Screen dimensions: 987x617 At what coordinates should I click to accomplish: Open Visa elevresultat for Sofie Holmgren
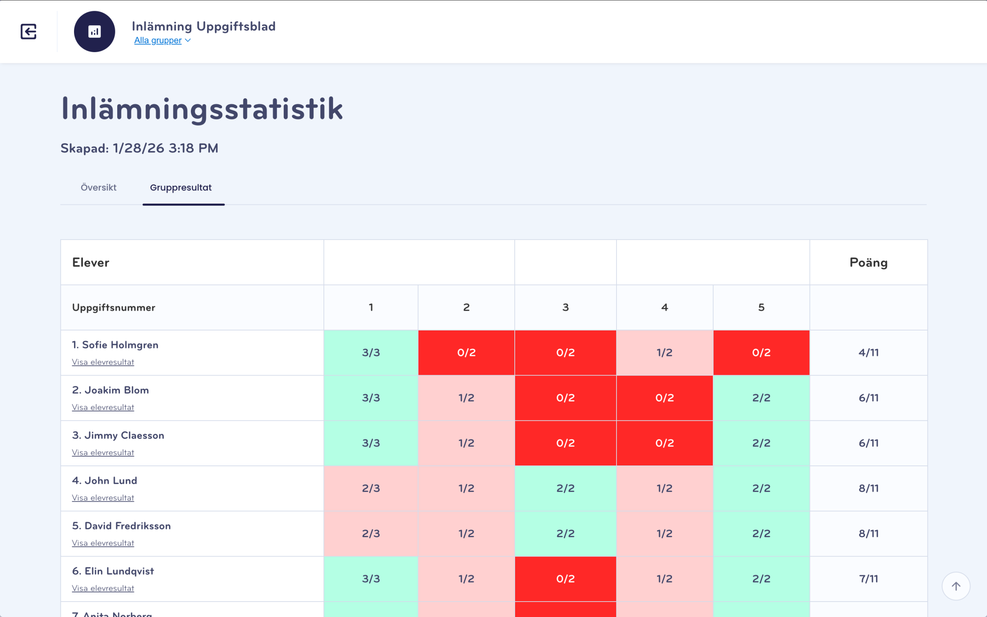tap(103, 362)
